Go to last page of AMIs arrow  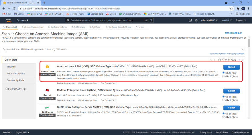click(243, 60)
